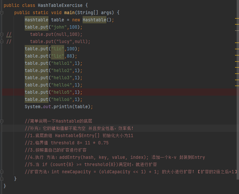Click comment 3.按照直自己的扩容进行扩容

click(56, 150)
